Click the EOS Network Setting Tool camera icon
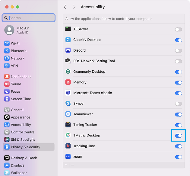The height and width of the screenshot is (176, 190). coord(68,61)
